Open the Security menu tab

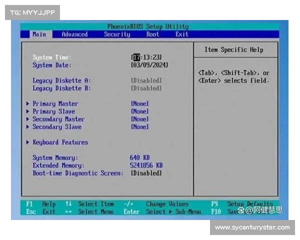coord(117,34)
